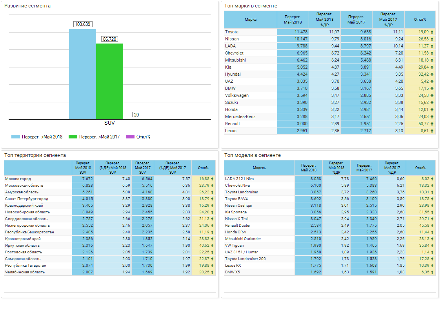Viewport: 440px width, 311px height.
Task: Click the SUV axis label under chart
Action: click(x=109, y=123)
